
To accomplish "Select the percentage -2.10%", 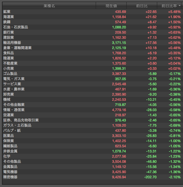I will pyautogui.click(x=175, y=177).
